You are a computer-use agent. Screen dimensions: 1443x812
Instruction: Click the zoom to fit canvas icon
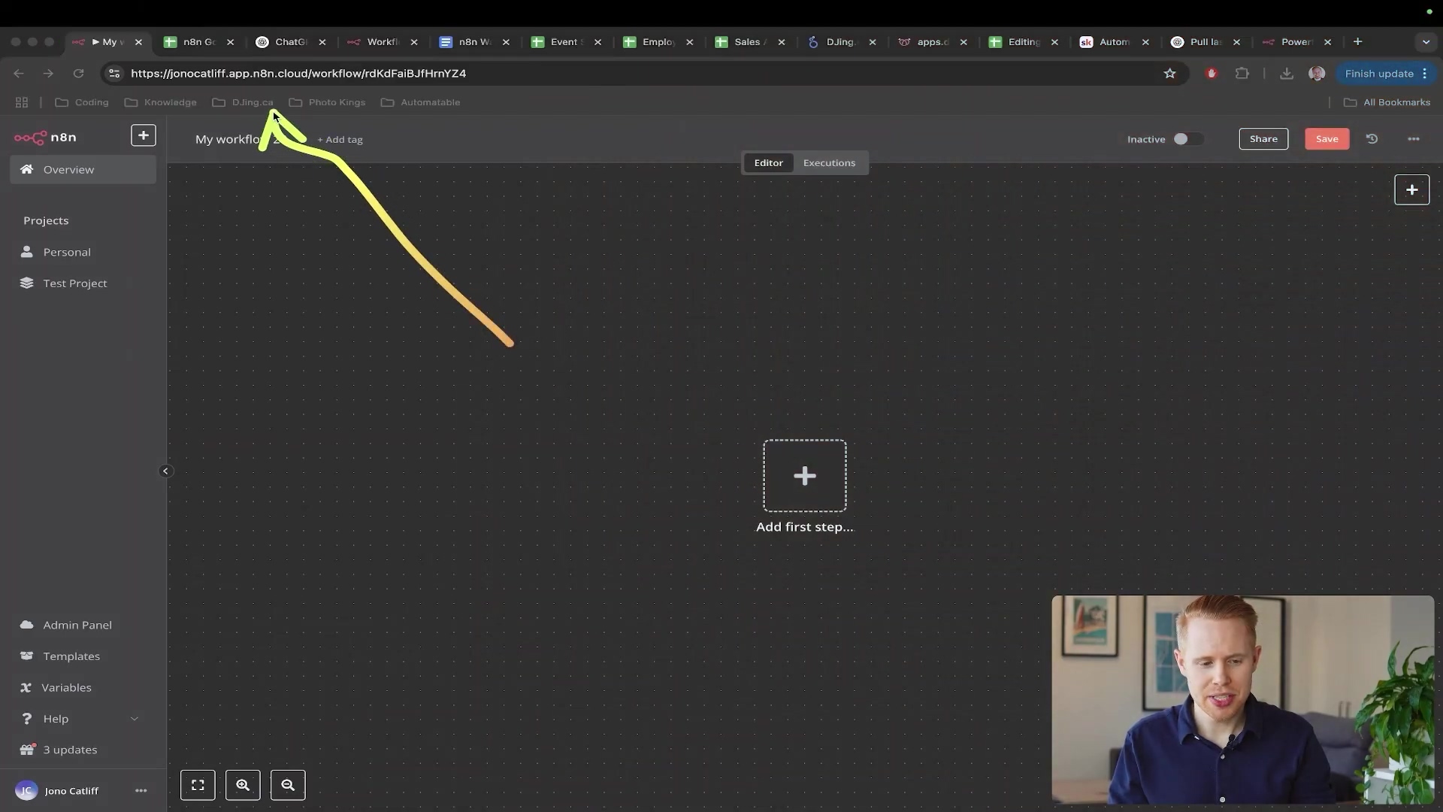(x=198, y=785)
